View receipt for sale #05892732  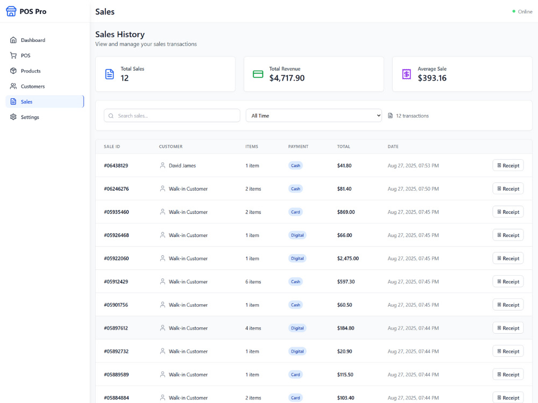[508, 351]
